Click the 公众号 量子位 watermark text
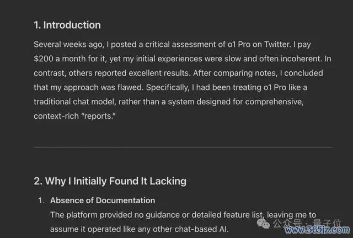The width and height of the screenshot is (353, 238). (x=307, y=223)
